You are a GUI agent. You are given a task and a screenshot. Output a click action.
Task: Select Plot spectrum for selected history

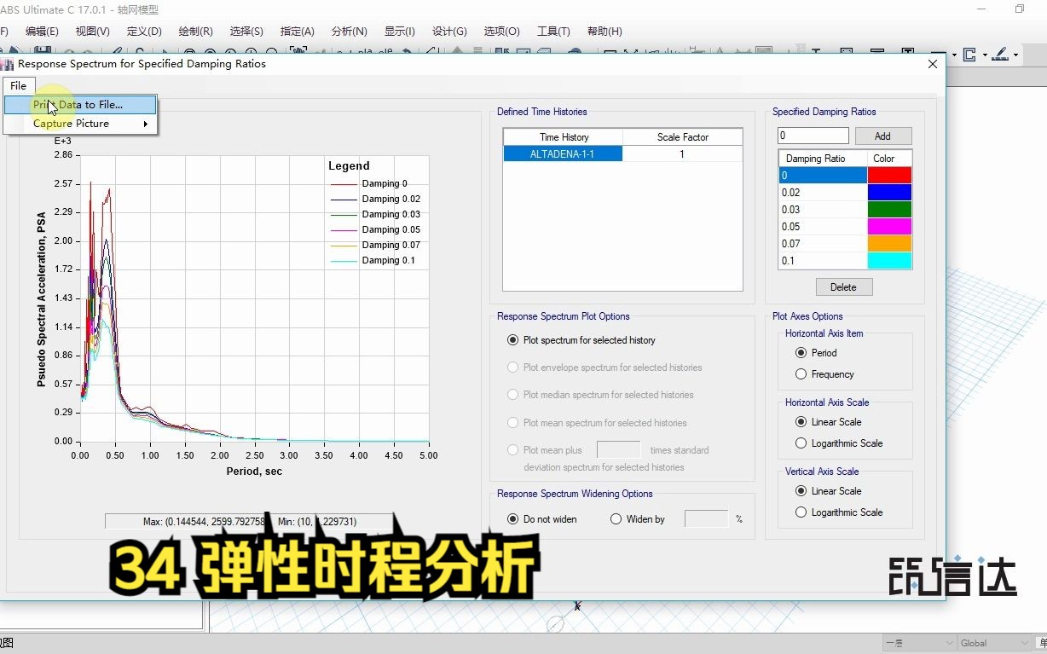pos(512,339)
